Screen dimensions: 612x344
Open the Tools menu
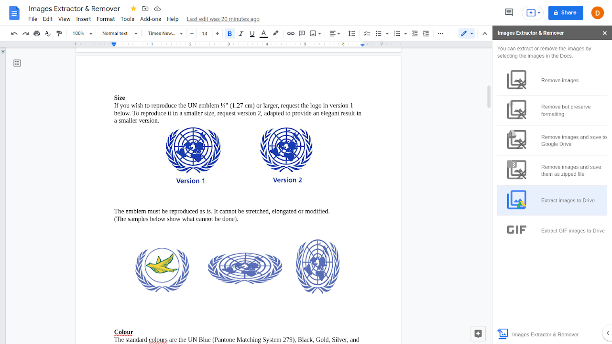(x=127, y=19)
